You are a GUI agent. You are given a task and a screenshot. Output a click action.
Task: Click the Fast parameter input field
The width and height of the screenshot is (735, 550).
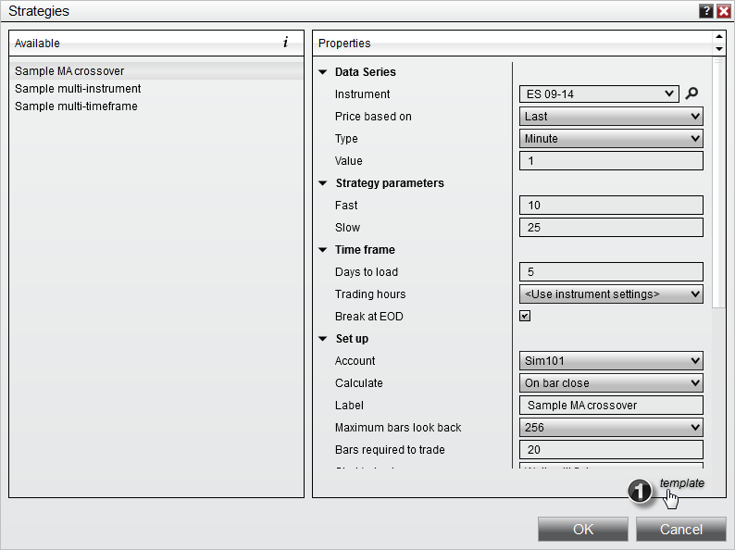tap(611, 206)
